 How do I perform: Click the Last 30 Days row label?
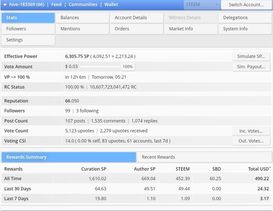click(x=17, y=189)
